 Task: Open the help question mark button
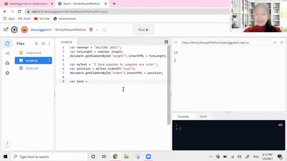(7, 144)
